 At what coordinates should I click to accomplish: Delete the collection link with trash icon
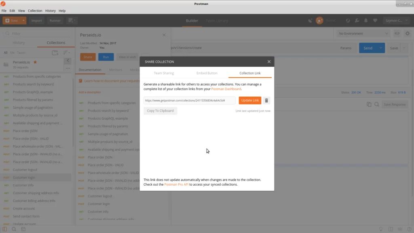click(x=266, y=100)
